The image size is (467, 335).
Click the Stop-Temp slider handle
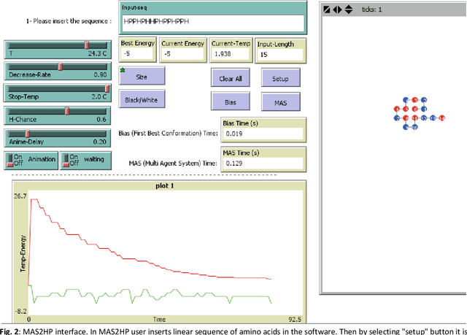pos(107,88)
